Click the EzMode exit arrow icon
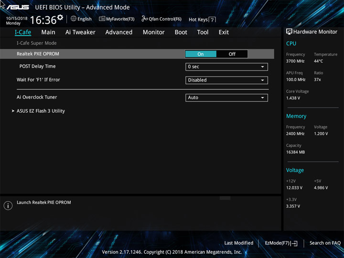The height and width of the screenshot is (258, 344). (x=294, y=243)
